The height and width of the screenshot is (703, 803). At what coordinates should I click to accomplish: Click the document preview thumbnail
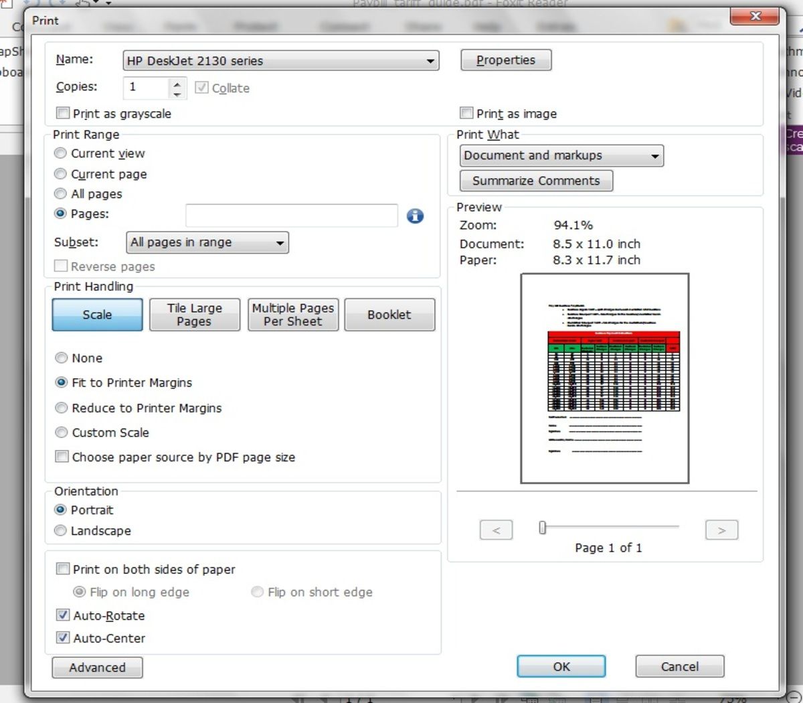(x=605, y=378)
